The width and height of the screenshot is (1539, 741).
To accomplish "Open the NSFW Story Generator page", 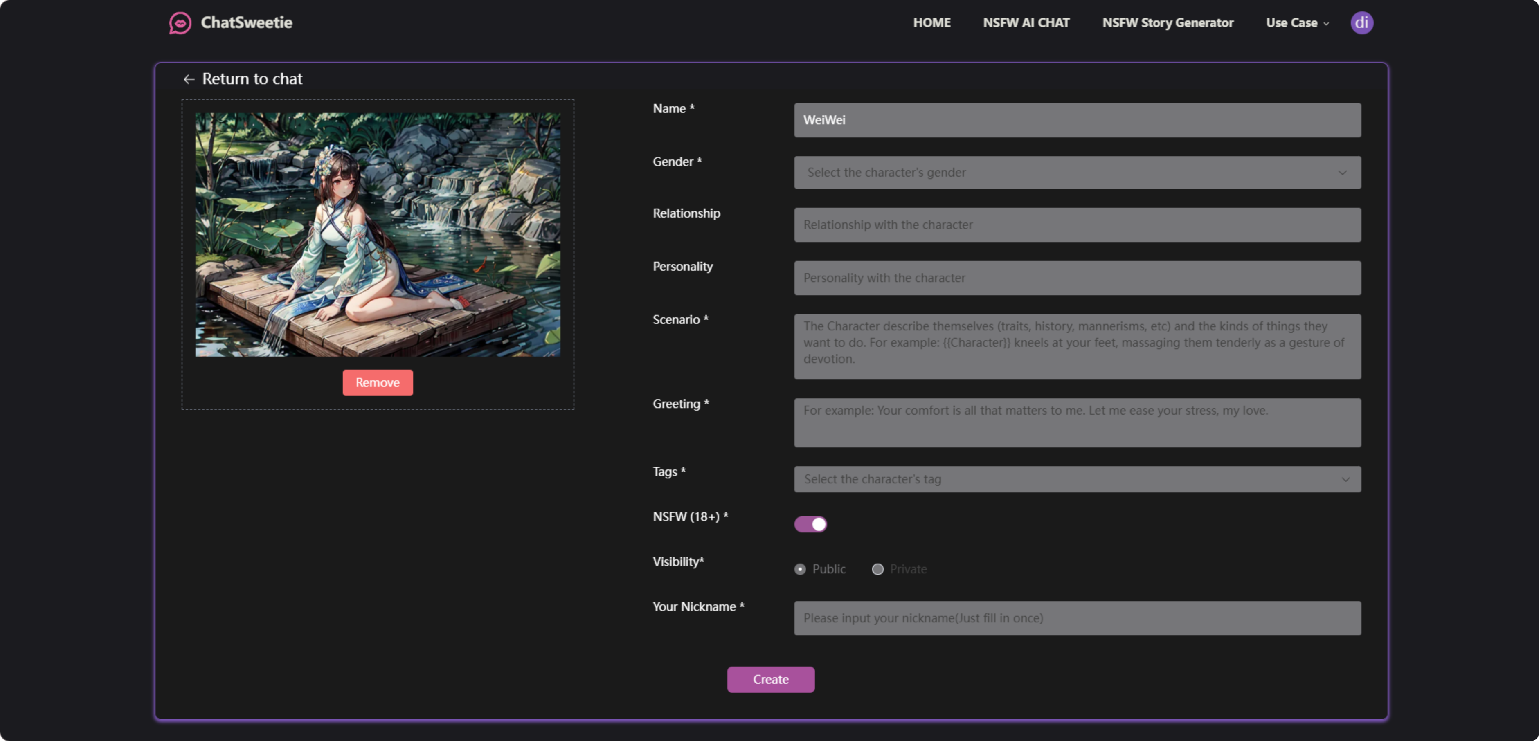I will [x=1168, y=22].
